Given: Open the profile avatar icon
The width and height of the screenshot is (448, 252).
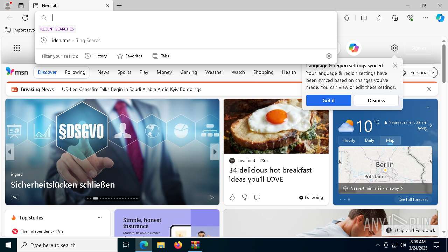Looking at the screenshot, I should pyautogui.click(x=8, y=6).
